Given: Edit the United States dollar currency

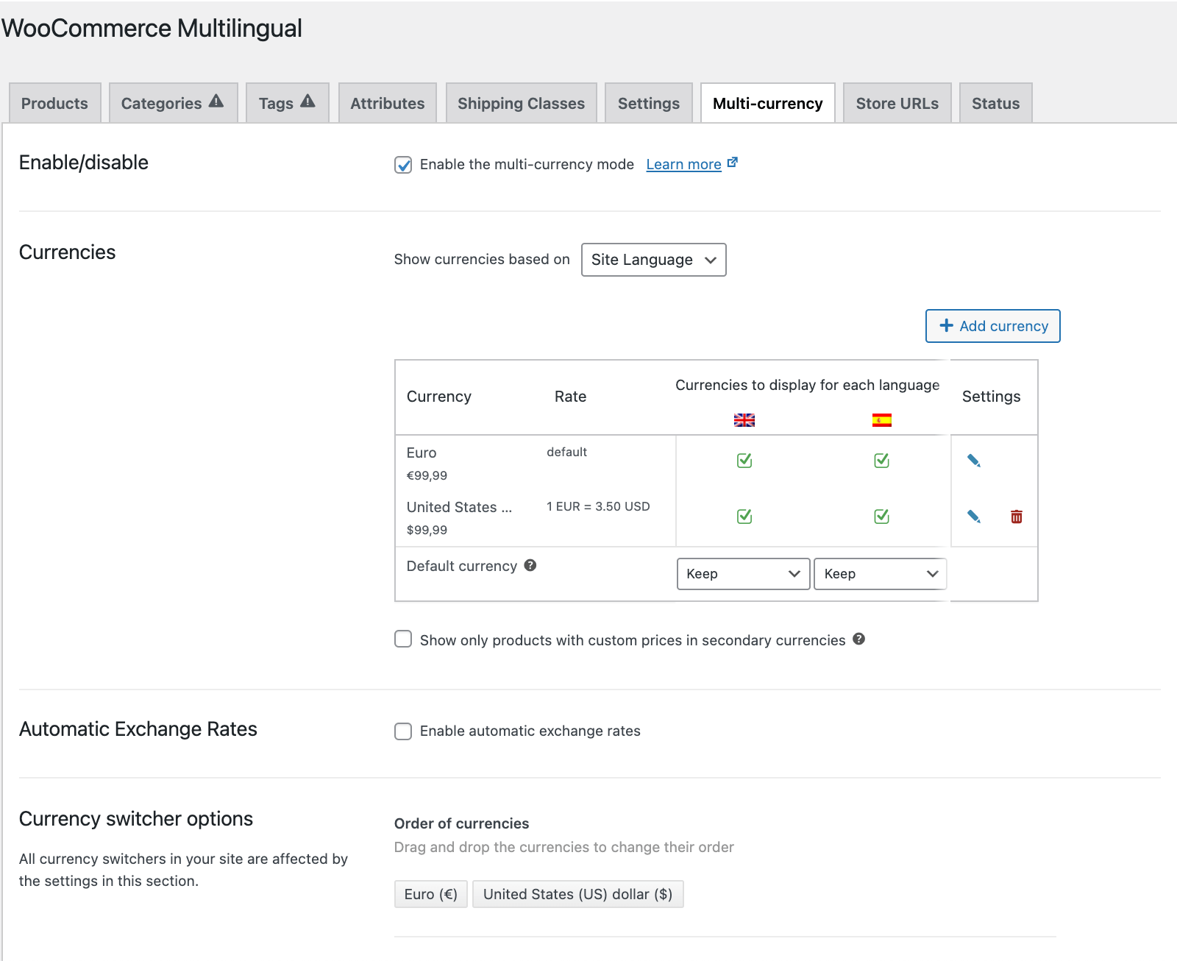Looking at the screenshot, I should coord(974,517).
